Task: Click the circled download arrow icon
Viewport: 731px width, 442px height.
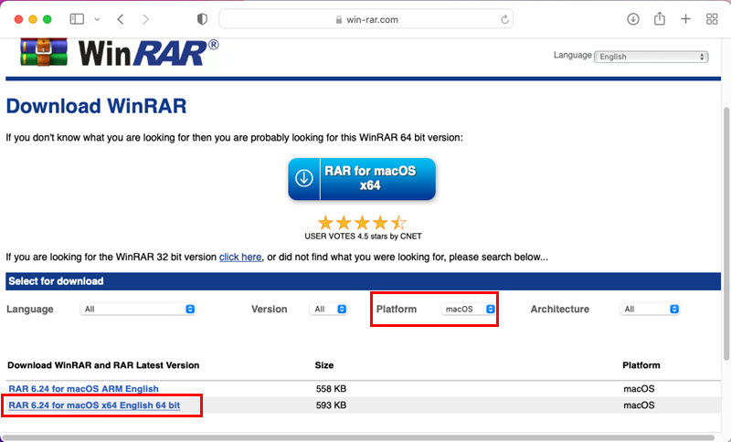Action: click(304, 178)
